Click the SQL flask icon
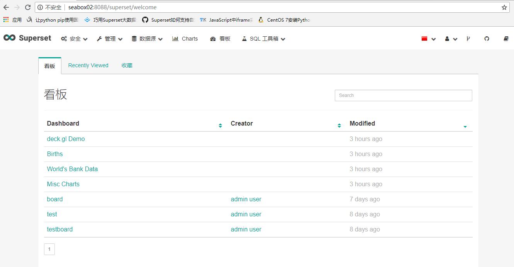 pyautogui.click(x=244, y=39)
